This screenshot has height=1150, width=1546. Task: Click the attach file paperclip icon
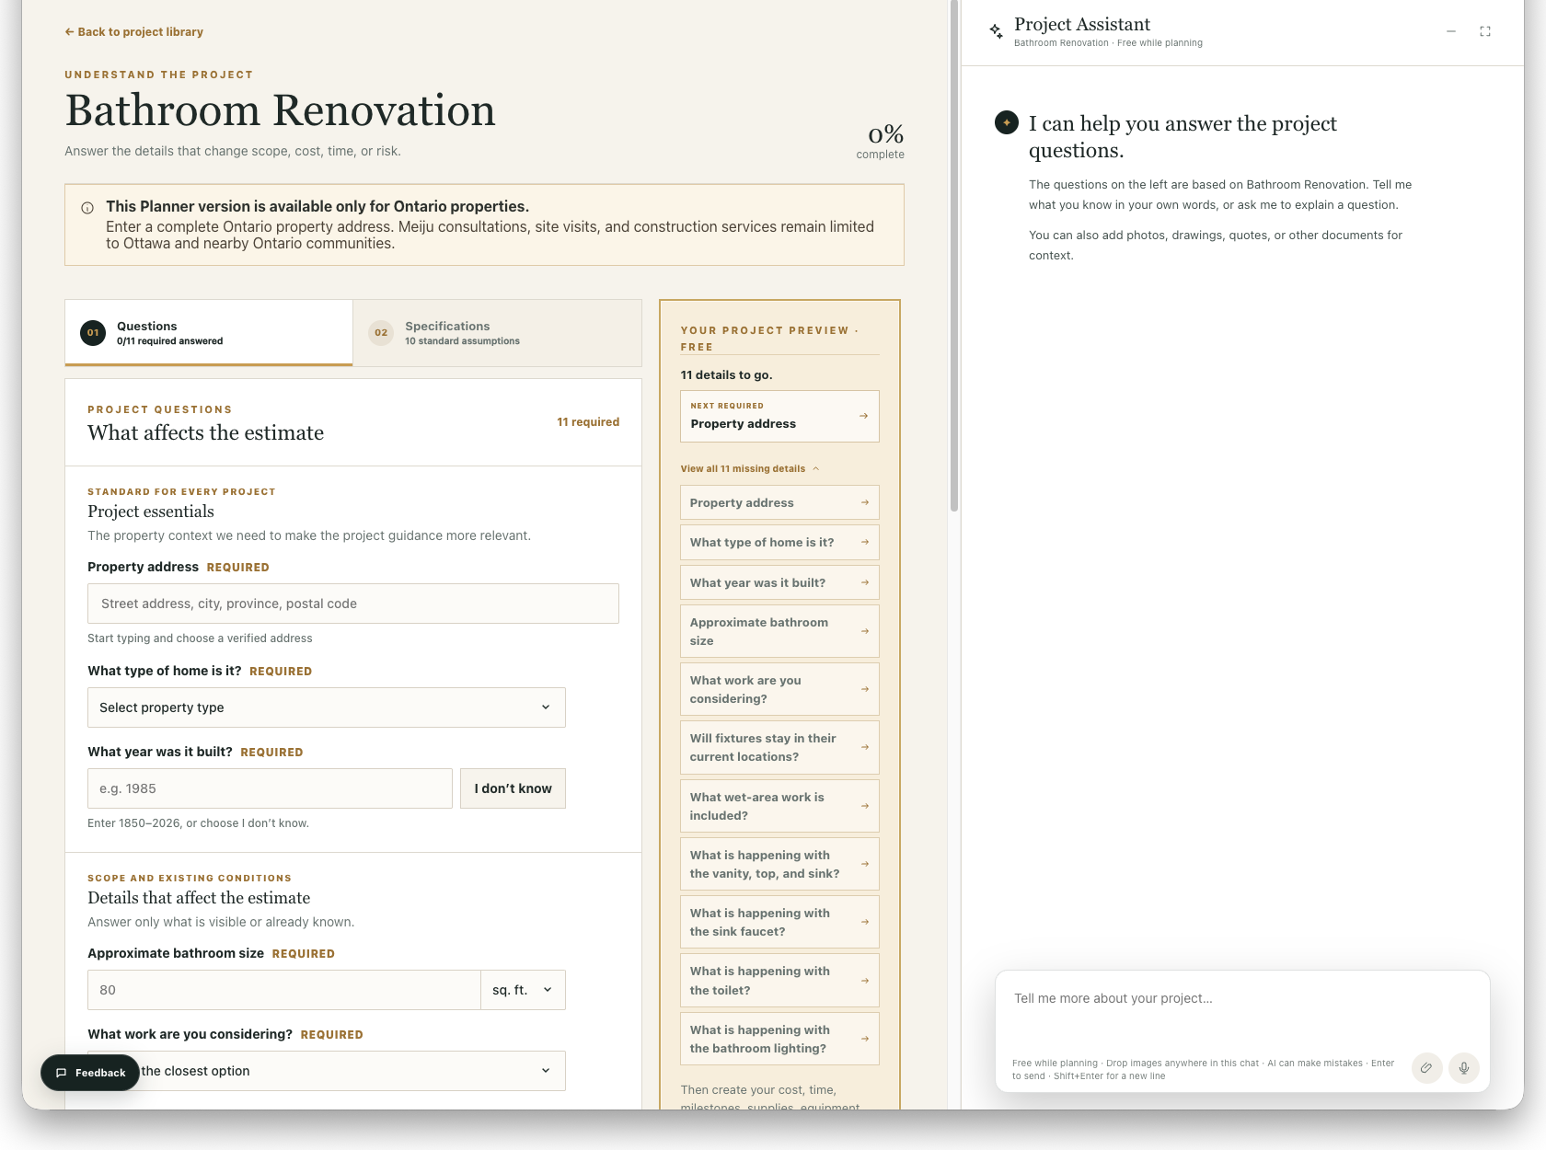coord(1426,1068)
